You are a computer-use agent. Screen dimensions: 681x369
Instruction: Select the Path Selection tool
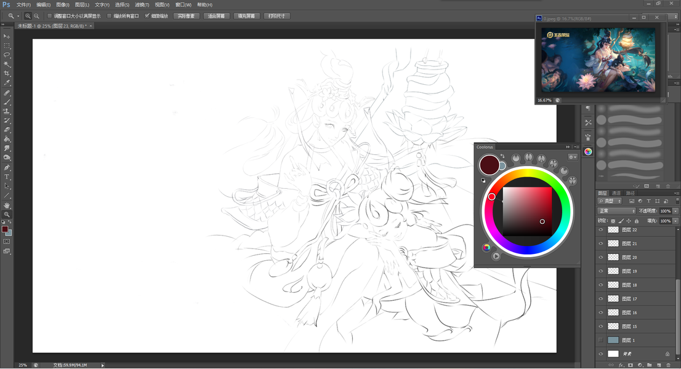click(7, 186)
